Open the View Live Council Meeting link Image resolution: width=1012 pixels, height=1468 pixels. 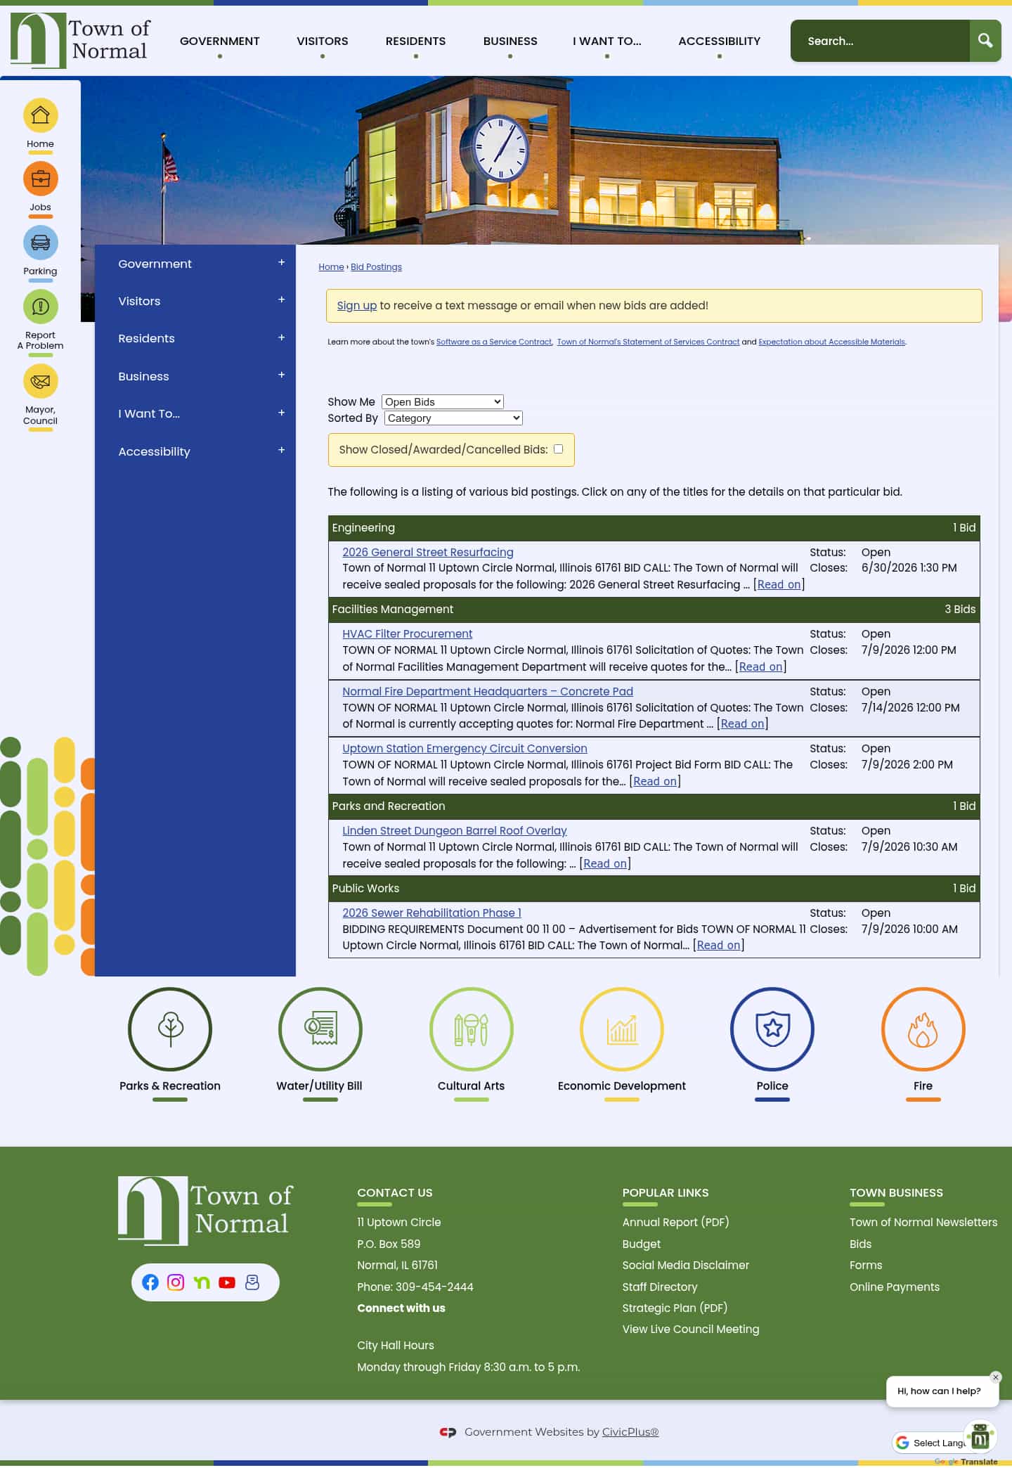(690, 1329)
